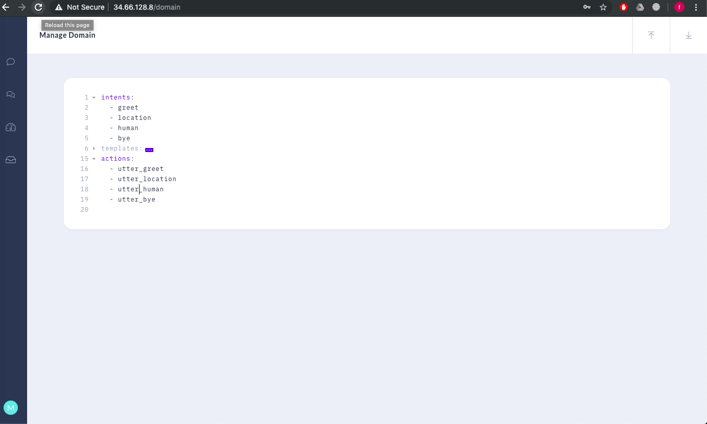Click the red hand ad-blocker extension icon
The image size is (707, 424).
tap(623, 7)
